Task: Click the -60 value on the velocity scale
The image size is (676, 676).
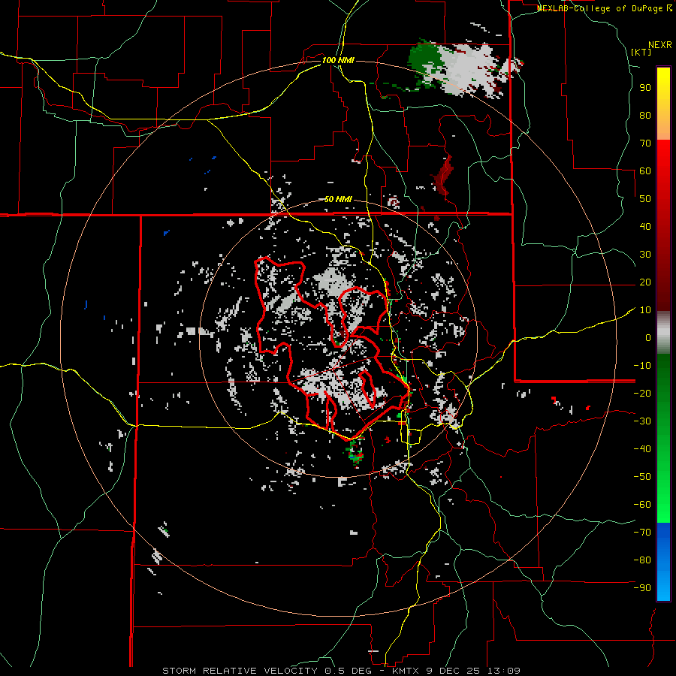Action: pos(642,505)
